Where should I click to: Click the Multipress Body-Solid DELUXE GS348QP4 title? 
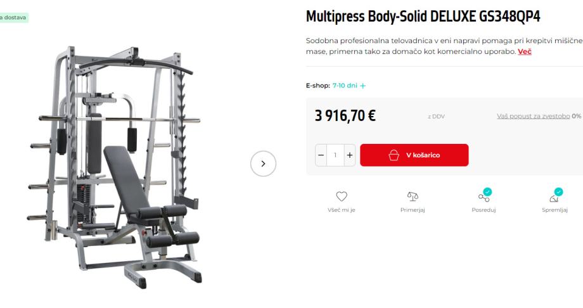(x=423, y=16)
